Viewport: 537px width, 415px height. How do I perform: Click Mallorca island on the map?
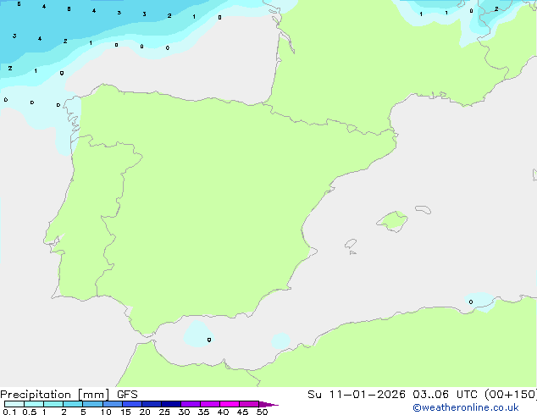tap(393, 221)
